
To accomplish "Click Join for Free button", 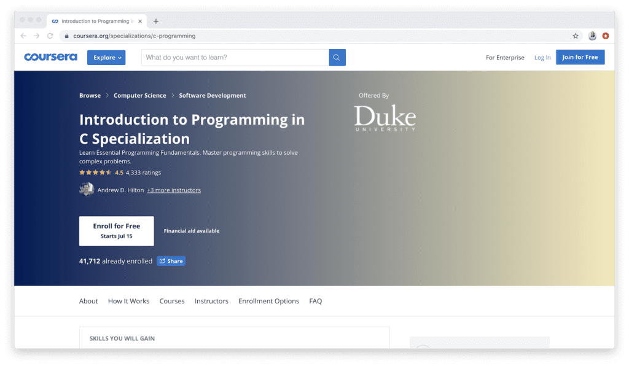I will tap(580, 57).
